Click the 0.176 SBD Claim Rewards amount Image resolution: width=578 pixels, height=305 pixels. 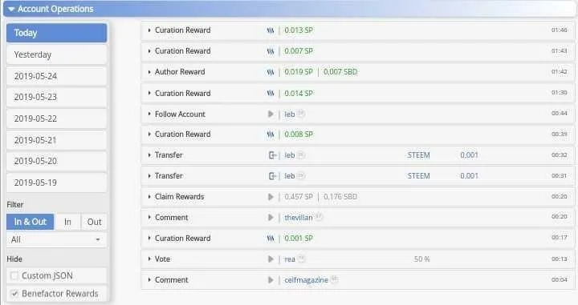(340, 197)
